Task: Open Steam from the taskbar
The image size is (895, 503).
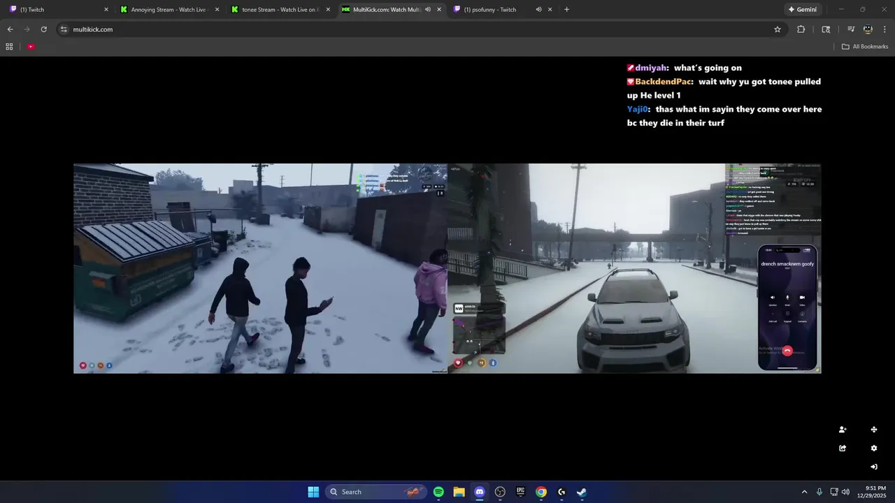Action: [582, 492]
